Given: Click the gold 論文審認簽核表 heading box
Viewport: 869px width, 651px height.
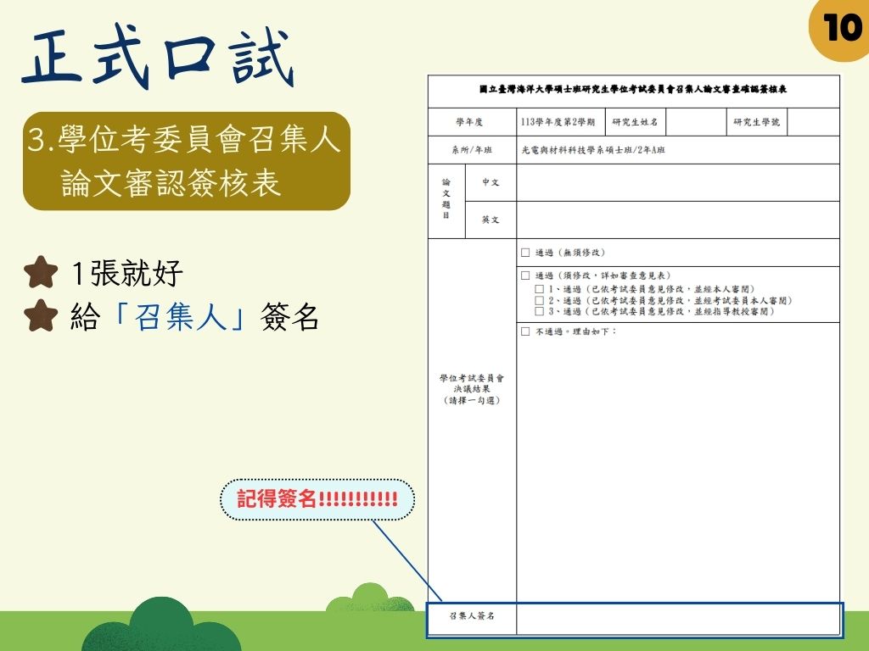Looking at the screenshot, I should 186,161.
